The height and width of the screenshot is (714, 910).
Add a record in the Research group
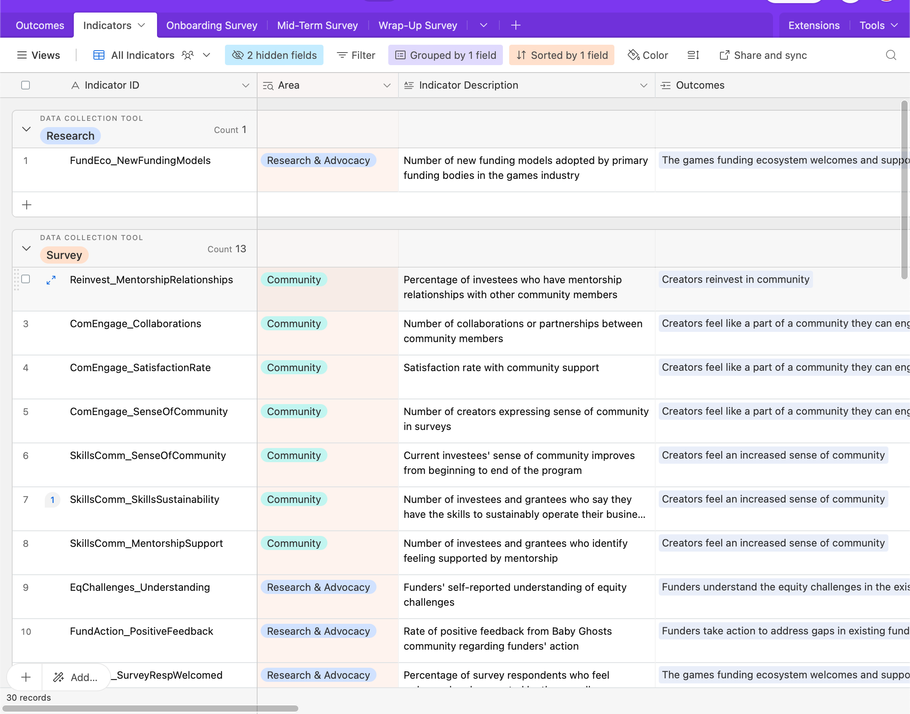(27, 205)
